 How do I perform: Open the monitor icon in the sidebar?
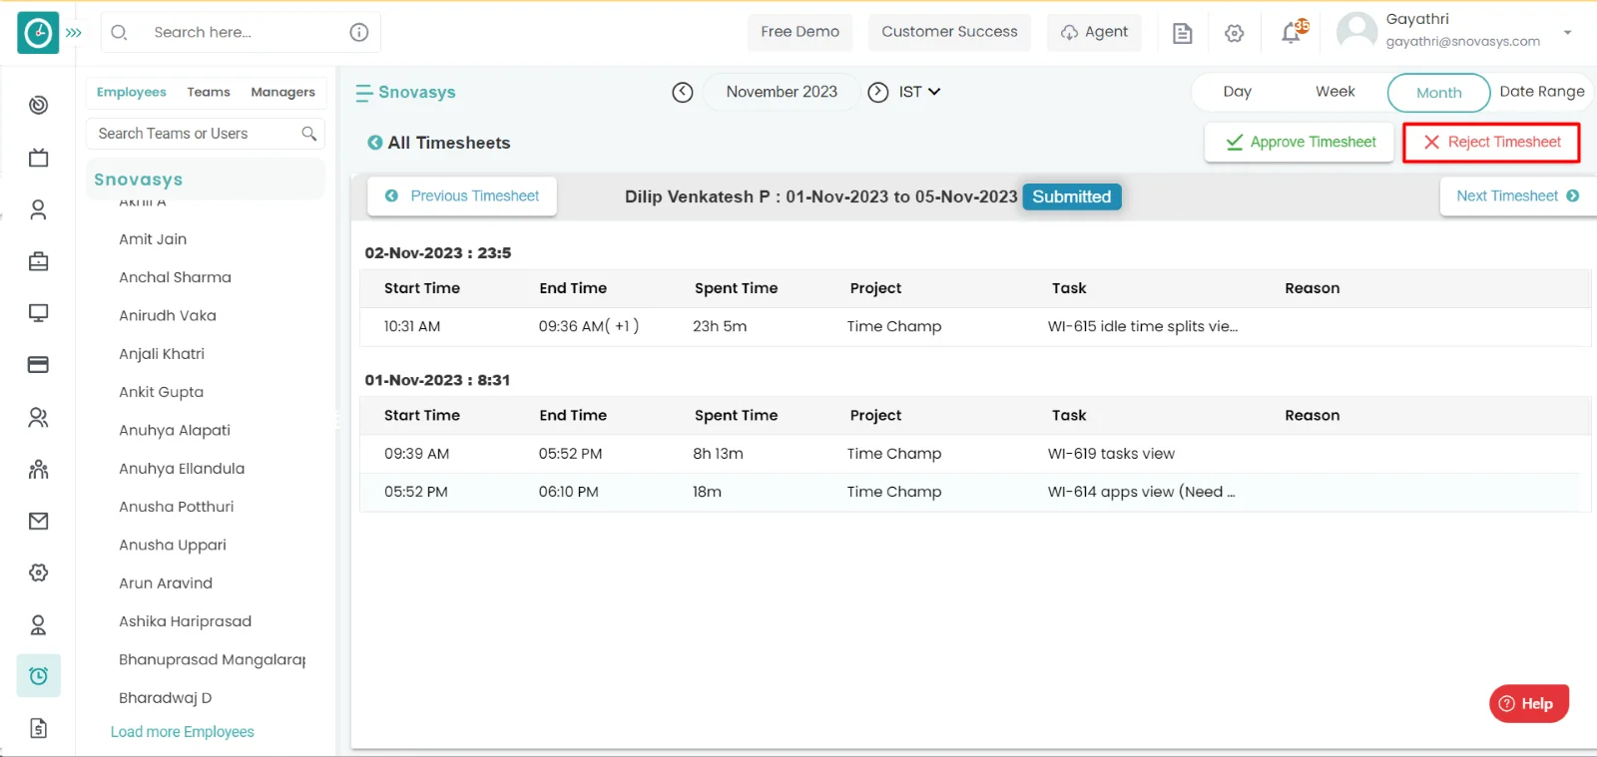(39, 313)
